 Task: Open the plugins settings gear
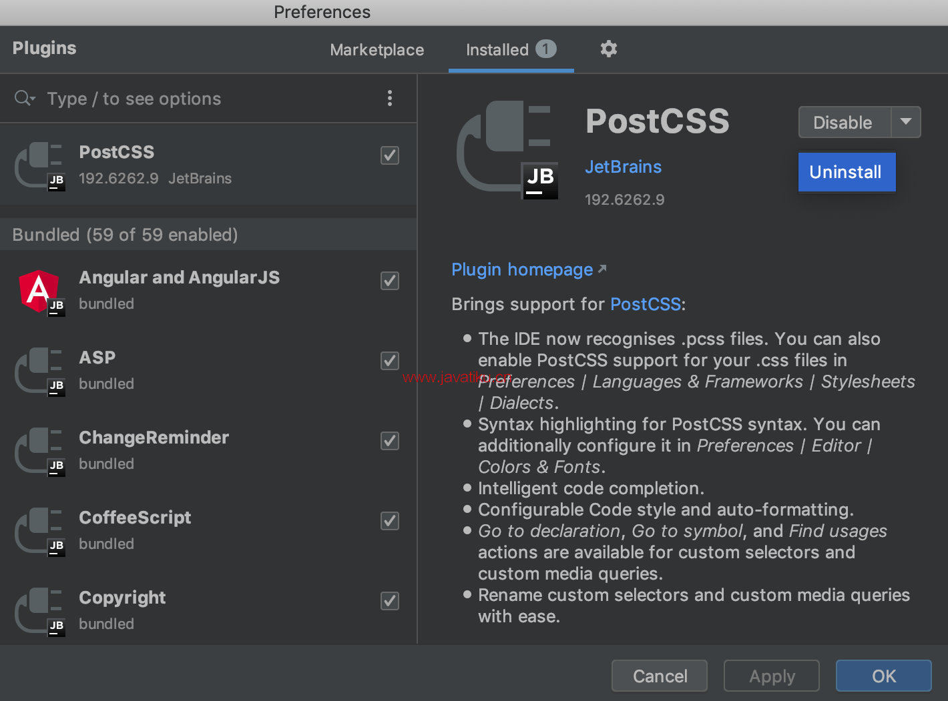click(x=608, y=49)
